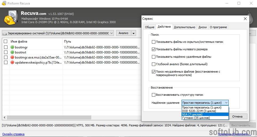257x137 pixels.
Task: Click the green status dot next to bootnxt
Action: 12,52
